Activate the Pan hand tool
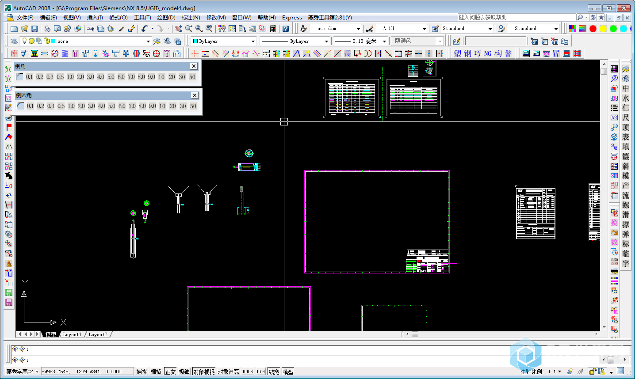This screenshot has height=379, width=635. point(179,29)
